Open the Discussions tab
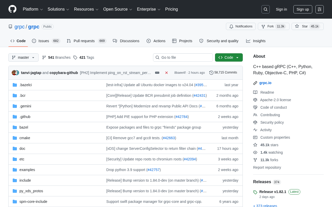Image resolution: width=332 pixels, height=207 pixels. click(126, 41)
